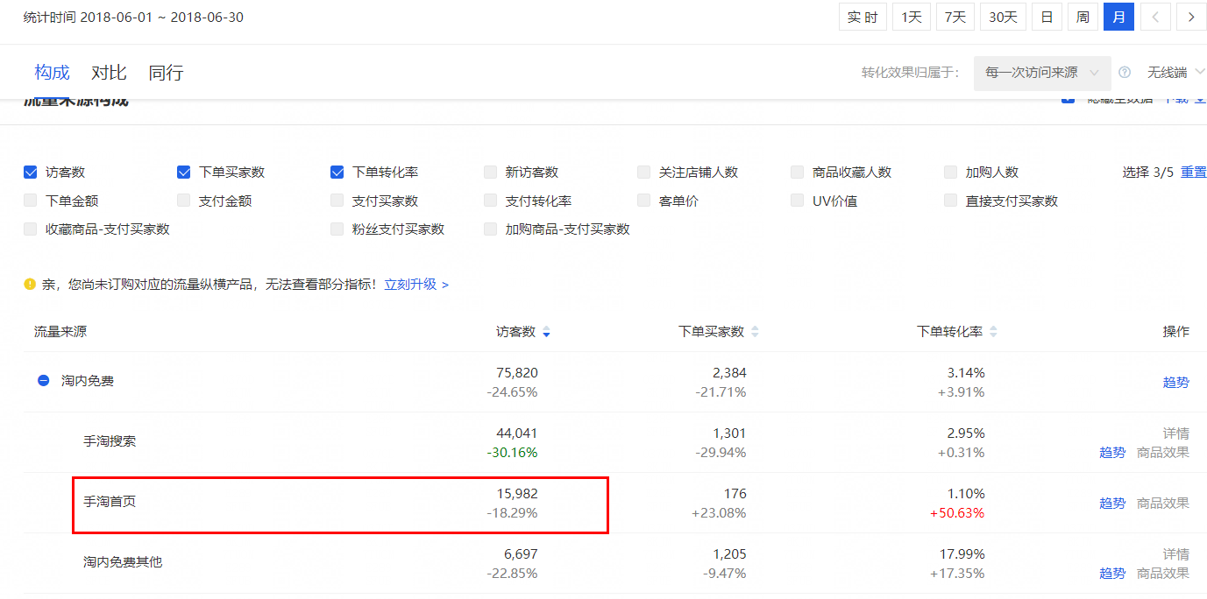Sort the 访客数 column by its sort icon
This screenshot has height=599, width=1207.
546,333
